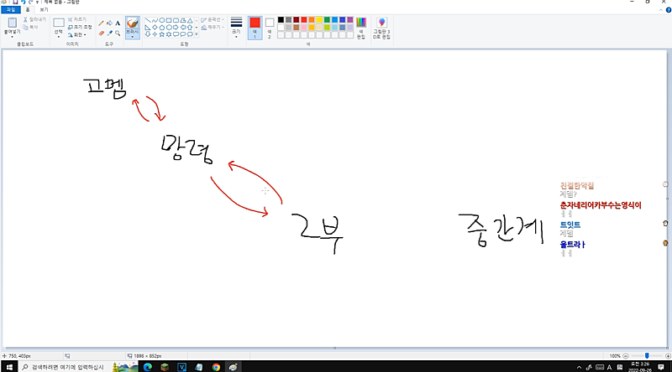The width and height of the screenshot is (672, 372).
Task: Open the File menu tab
Action: click(x=11, y=10)
